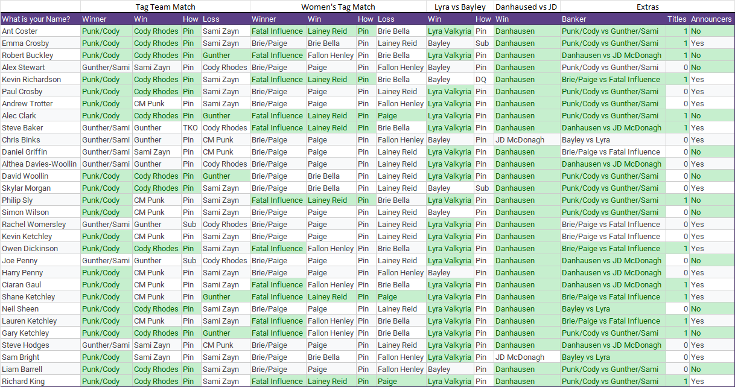Screen dimensions: 735x387
Task: Select Announcers 'No' in Liam Barrell's row
Action: click(711, 369)
